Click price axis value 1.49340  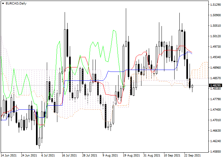[215, 57]
